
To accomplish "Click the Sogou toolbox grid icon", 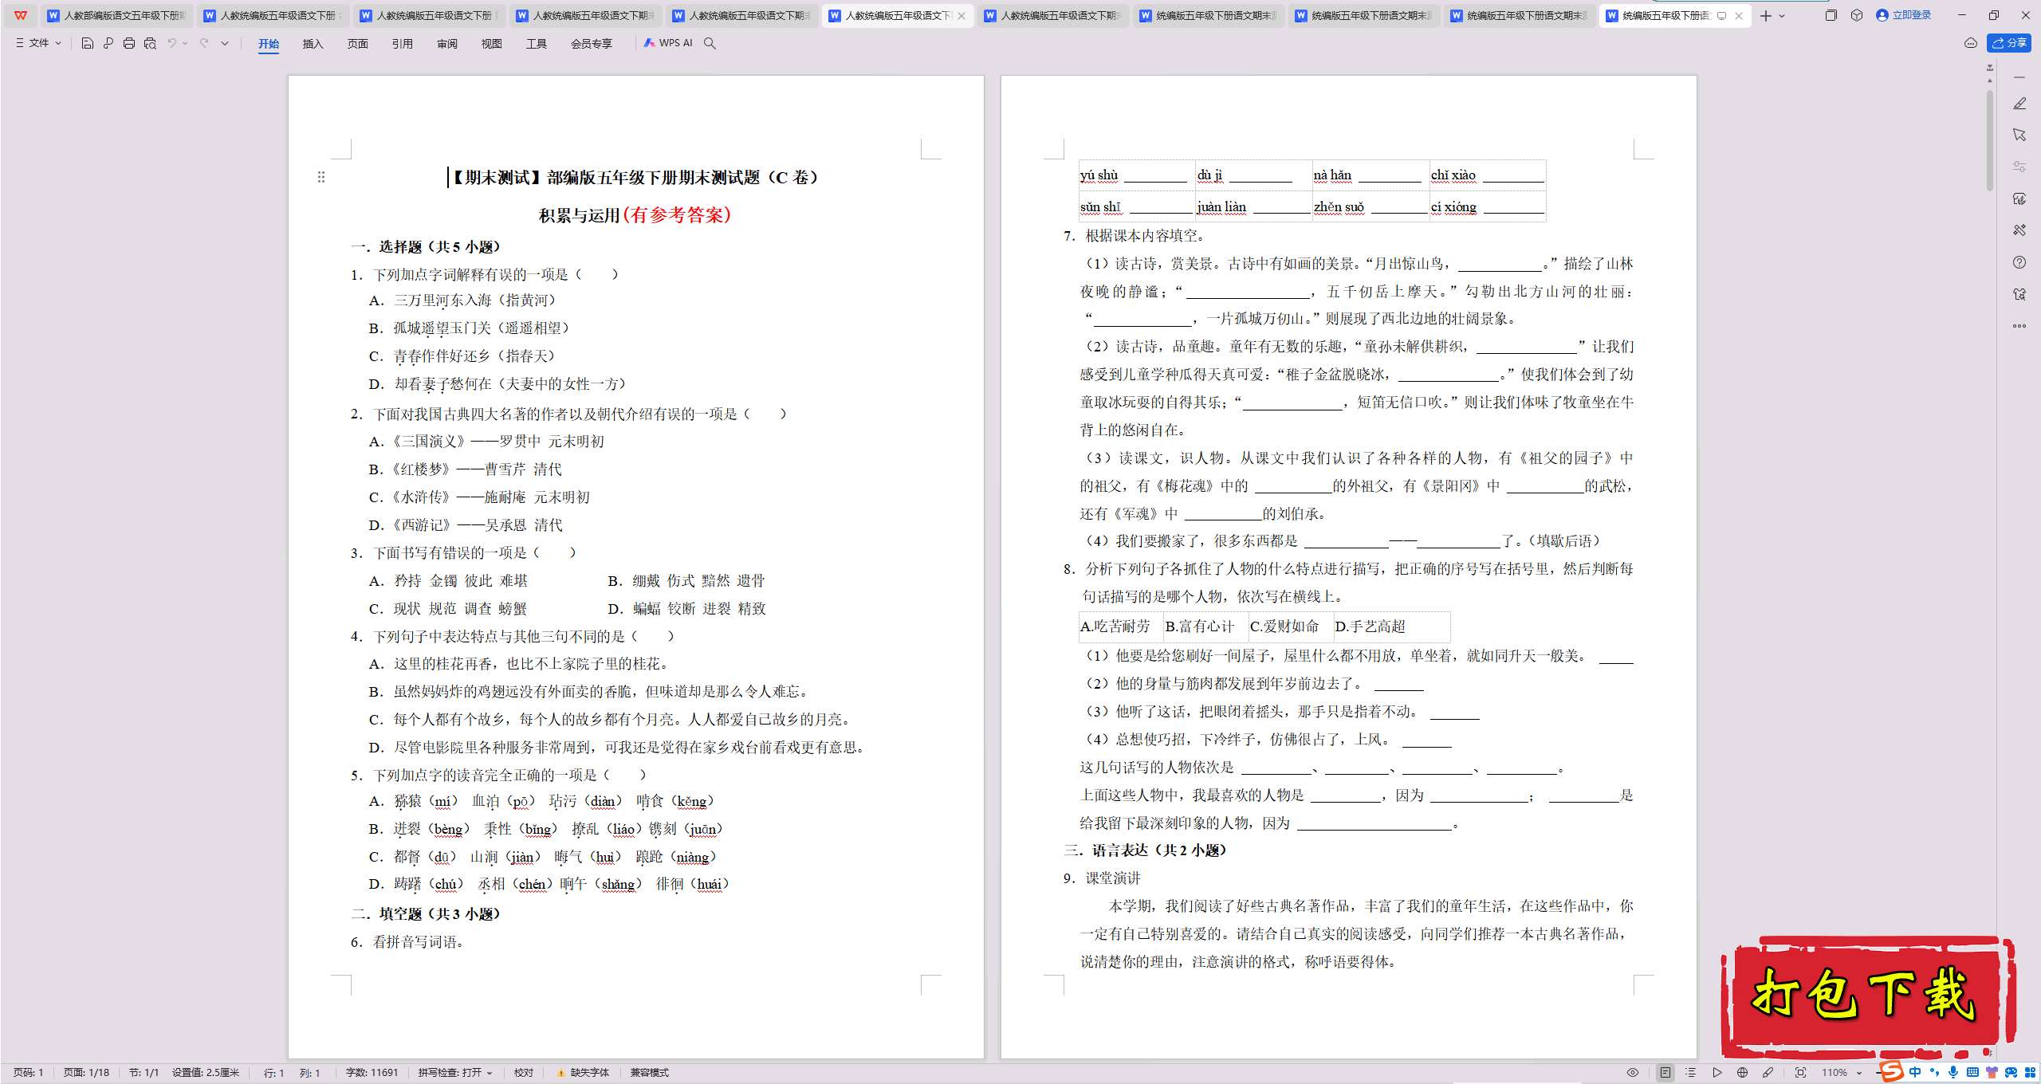I will 2030,1072.
